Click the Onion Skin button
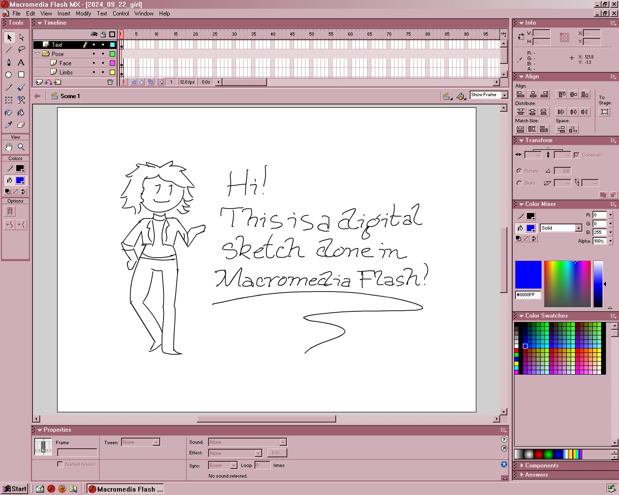The height and width of the screenshot is (495, 619). tap(134, 82)
